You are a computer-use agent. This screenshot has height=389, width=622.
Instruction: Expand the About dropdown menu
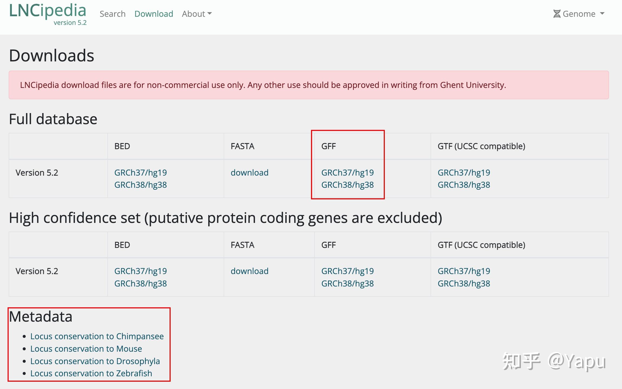197,14
